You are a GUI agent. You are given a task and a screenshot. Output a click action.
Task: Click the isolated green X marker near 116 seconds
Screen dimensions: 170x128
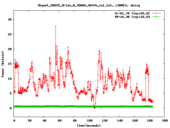(x=101, y=108)
